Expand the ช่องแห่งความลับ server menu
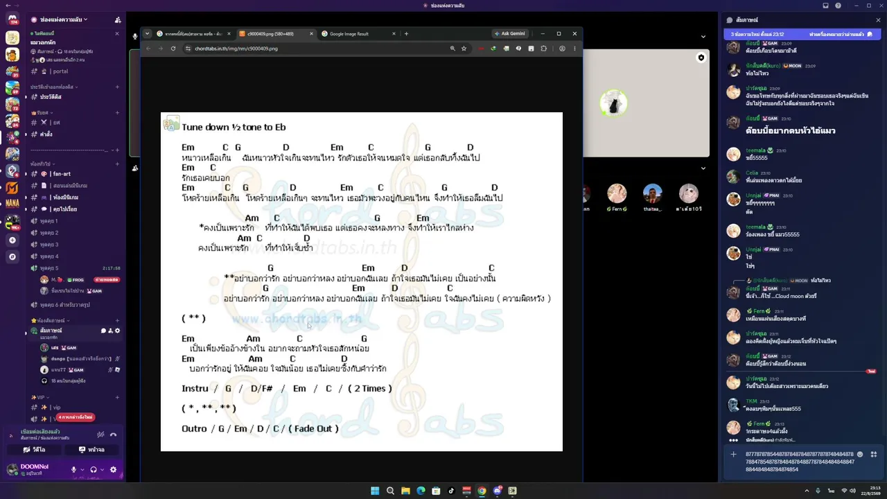 64,19
